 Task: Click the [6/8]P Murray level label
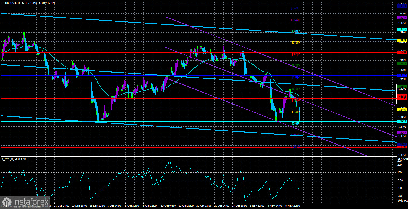coord(295,54)
